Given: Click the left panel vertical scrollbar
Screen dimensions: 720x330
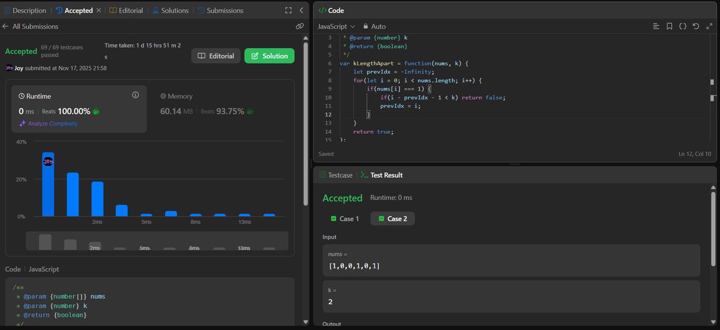Looking at the screenshot, I should pos(306,124).
